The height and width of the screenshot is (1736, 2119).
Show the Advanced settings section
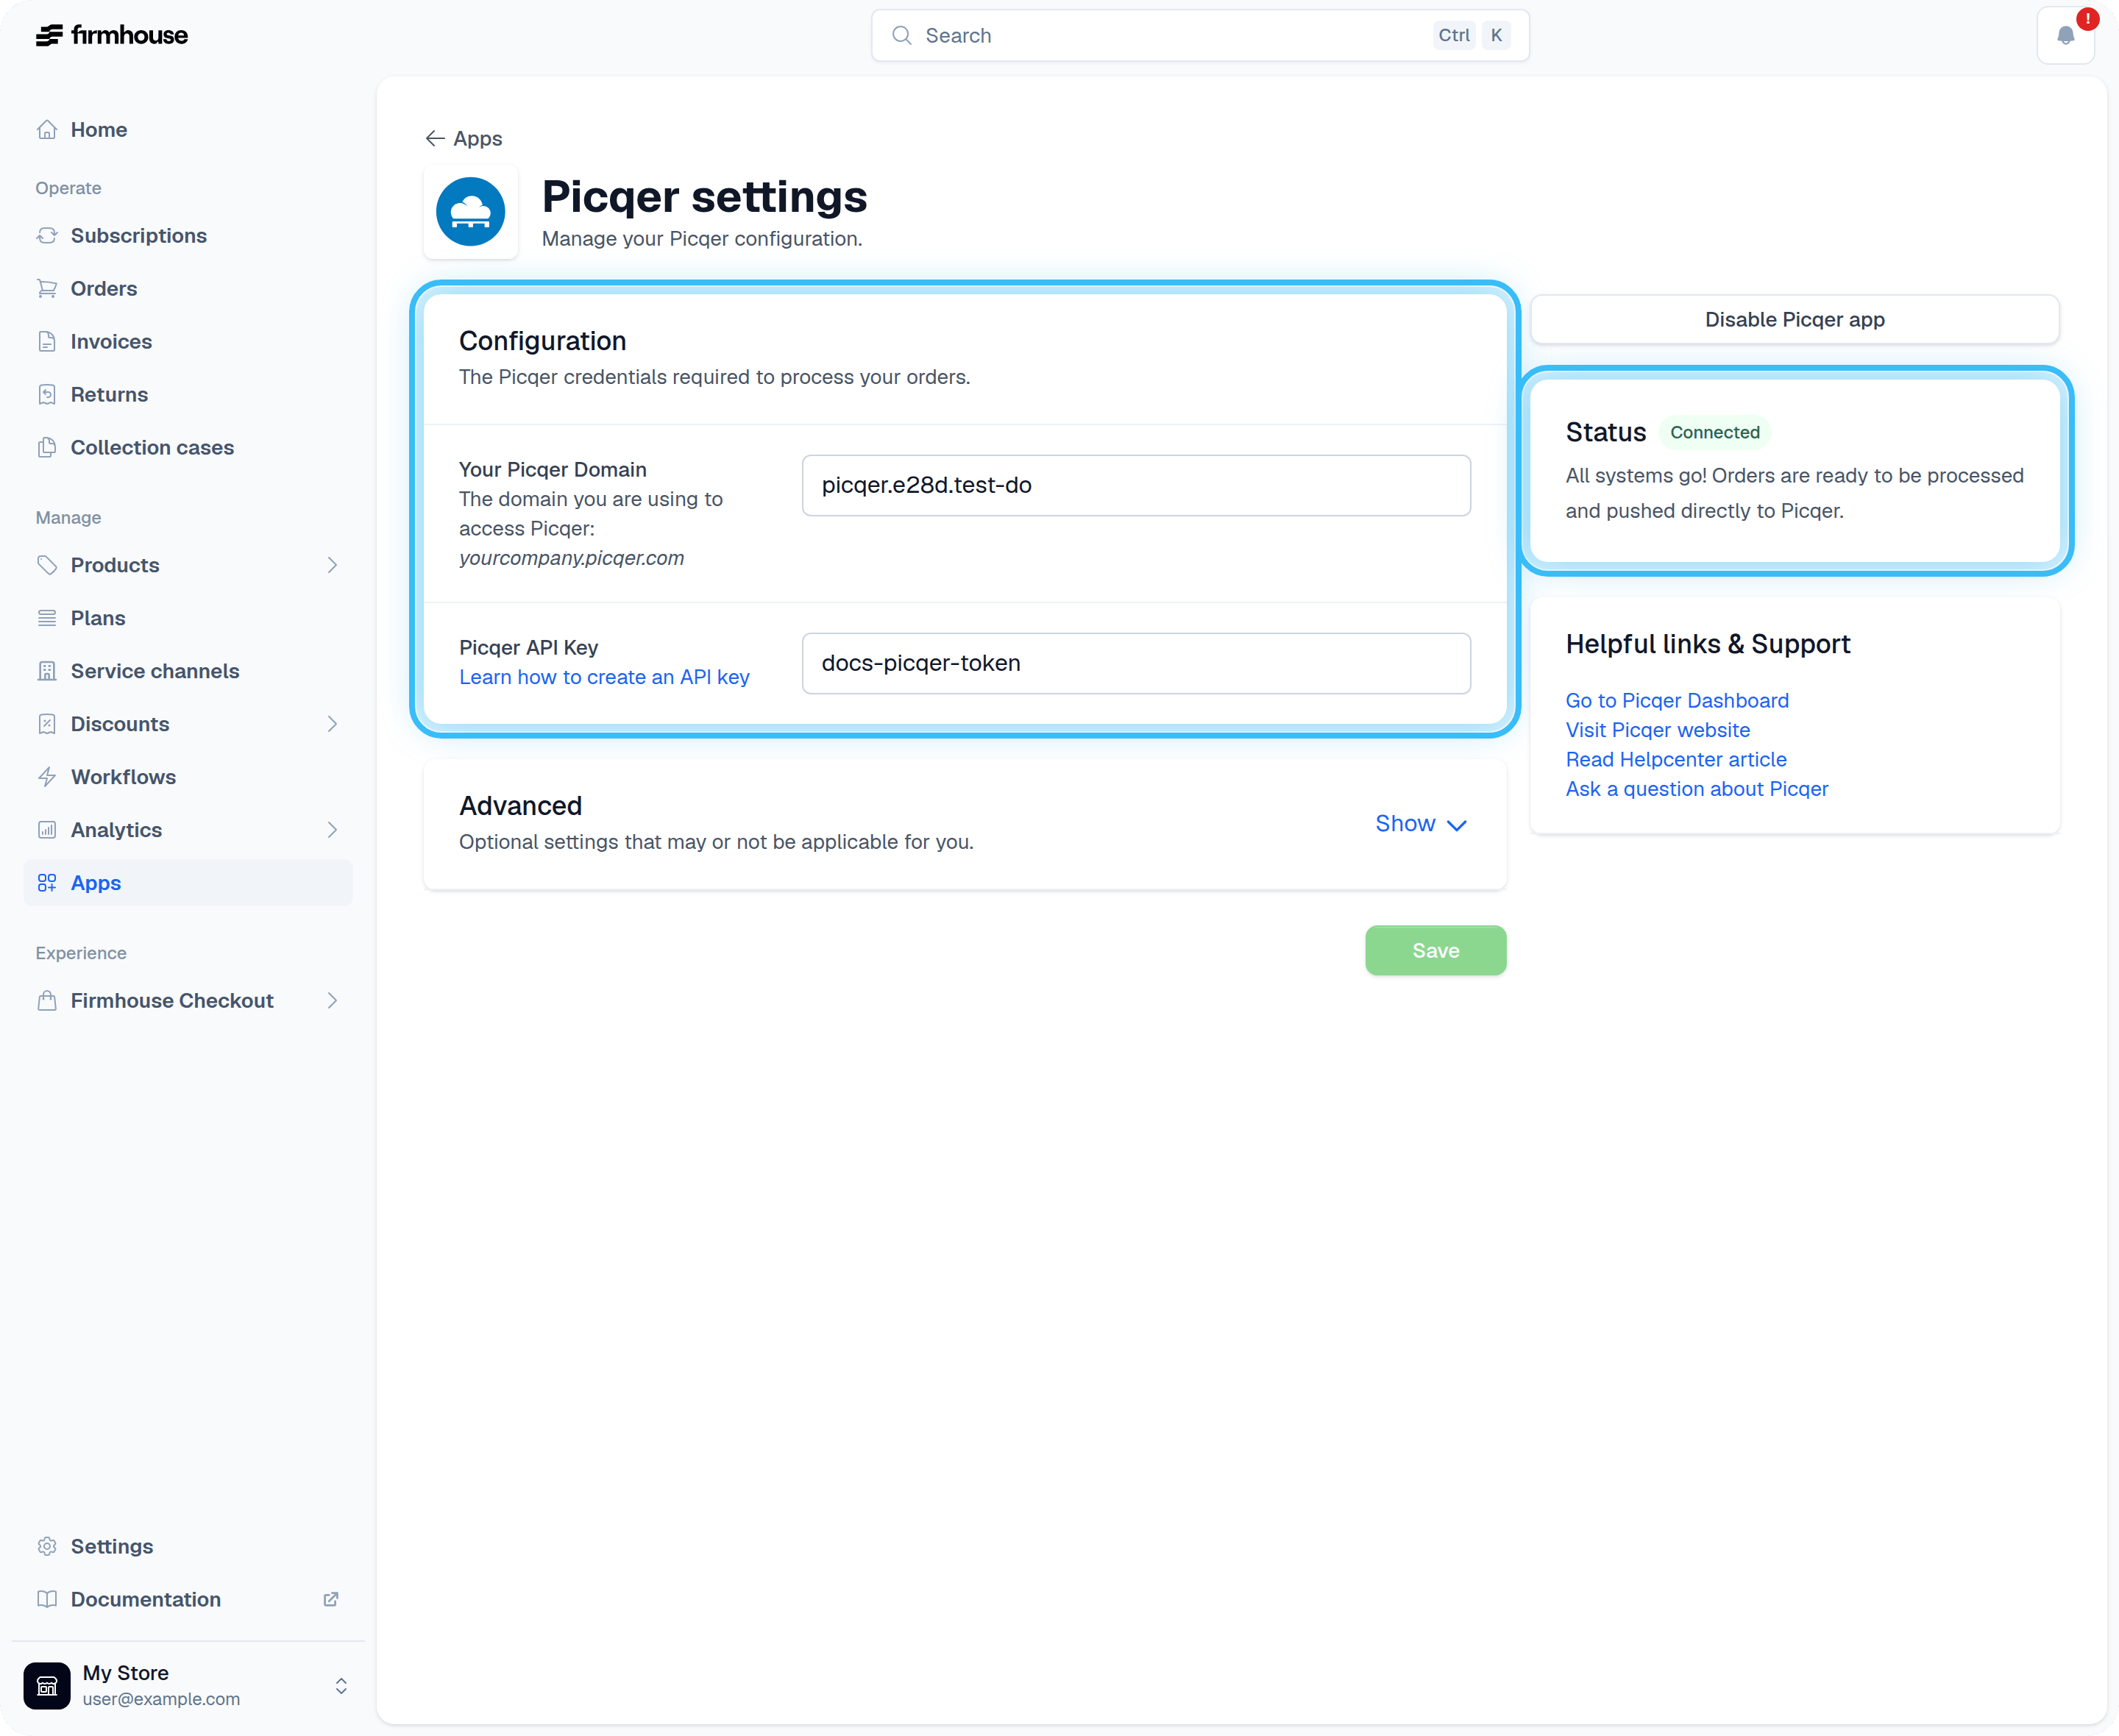coord(1421,824)
